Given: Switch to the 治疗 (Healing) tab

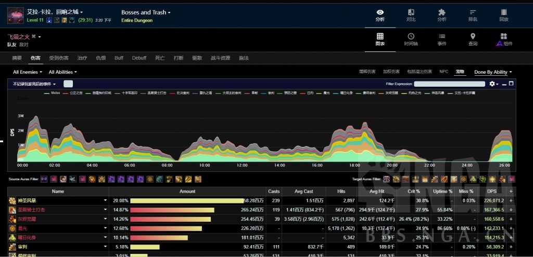Looking at the screenshot, I should (82, 58).
